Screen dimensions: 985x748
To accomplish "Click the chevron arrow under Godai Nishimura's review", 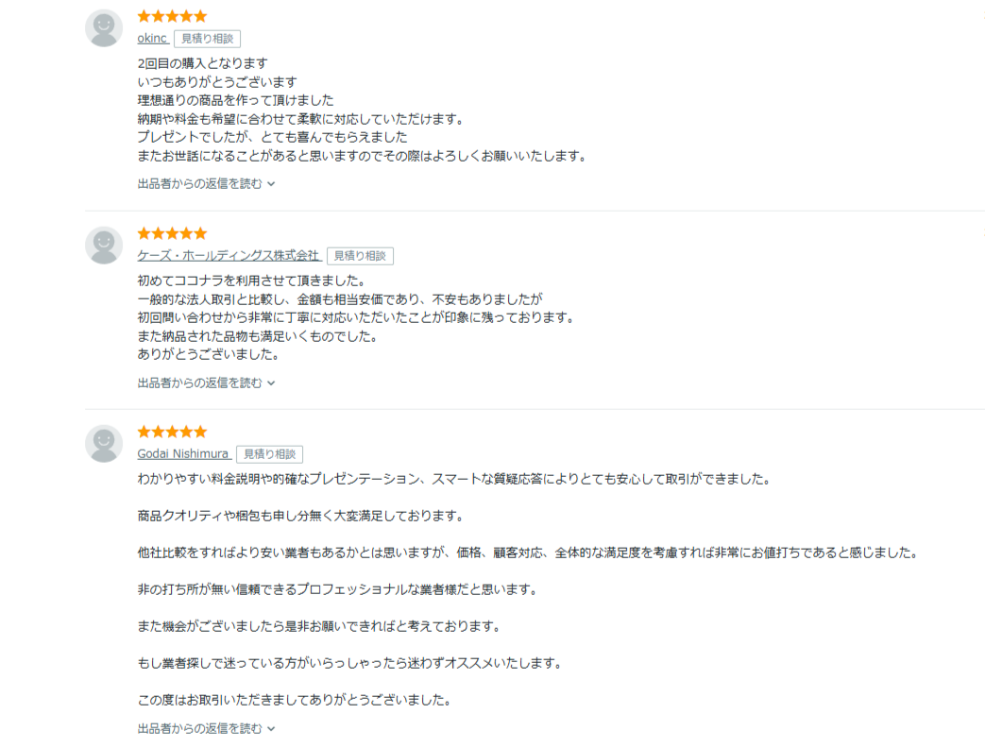I will tap(271, 729).
